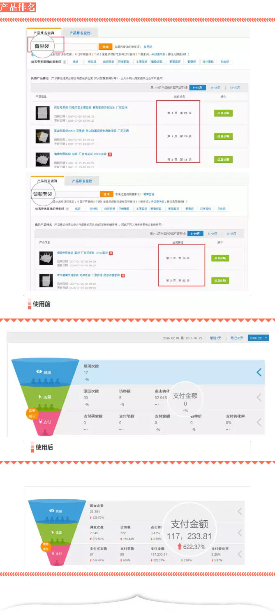The height and width of the screenshot is (614, 275).
Task: Open the 青岛葡萄专用套袋 product thumbnail
Action: [x=46, y=280]
